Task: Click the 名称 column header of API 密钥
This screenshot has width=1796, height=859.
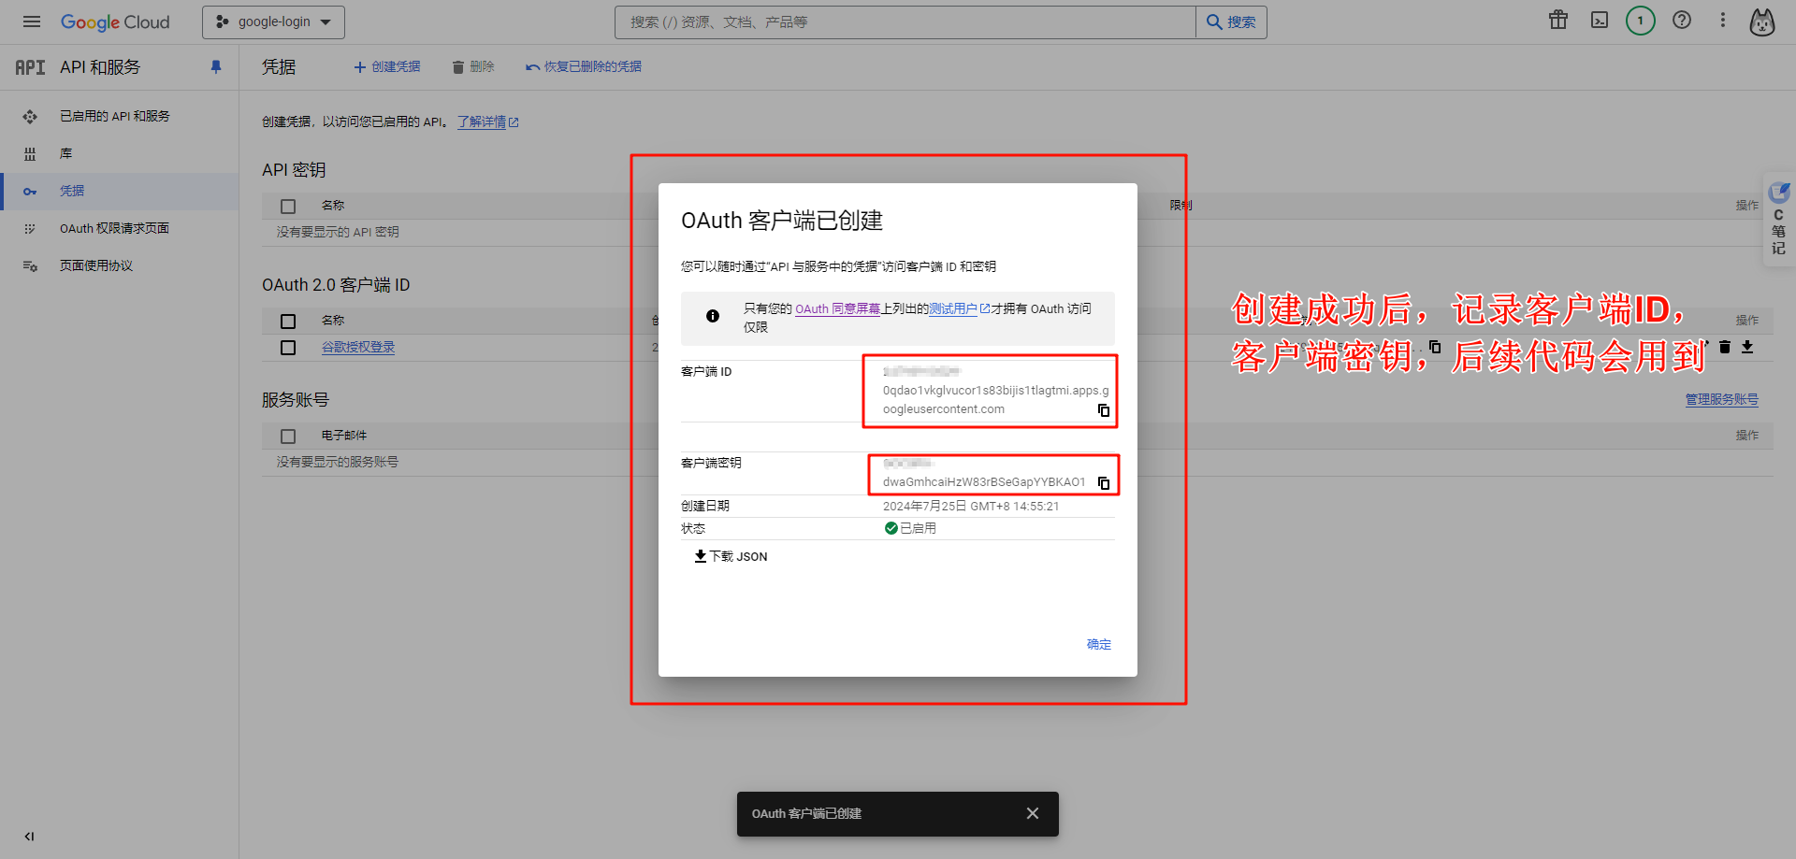Action: point(333,206)
